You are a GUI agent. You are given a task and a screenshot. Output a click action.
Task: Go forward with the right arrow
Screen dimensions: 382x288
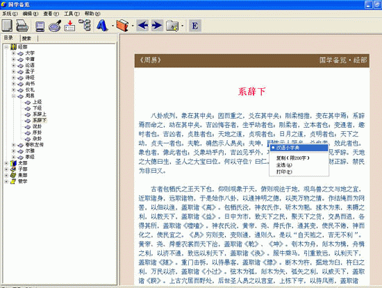(157, 25)
